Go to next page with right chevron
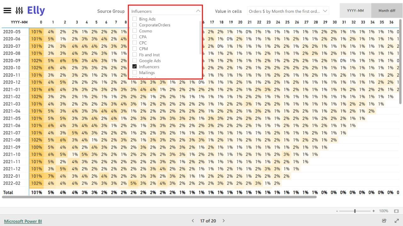The width and height of the screenshot is (403, 226). coord(224,221)
